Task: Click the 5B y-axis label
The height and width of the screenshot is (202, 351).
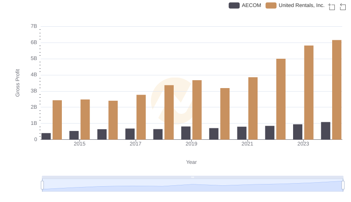Action: tap(34, 59)
